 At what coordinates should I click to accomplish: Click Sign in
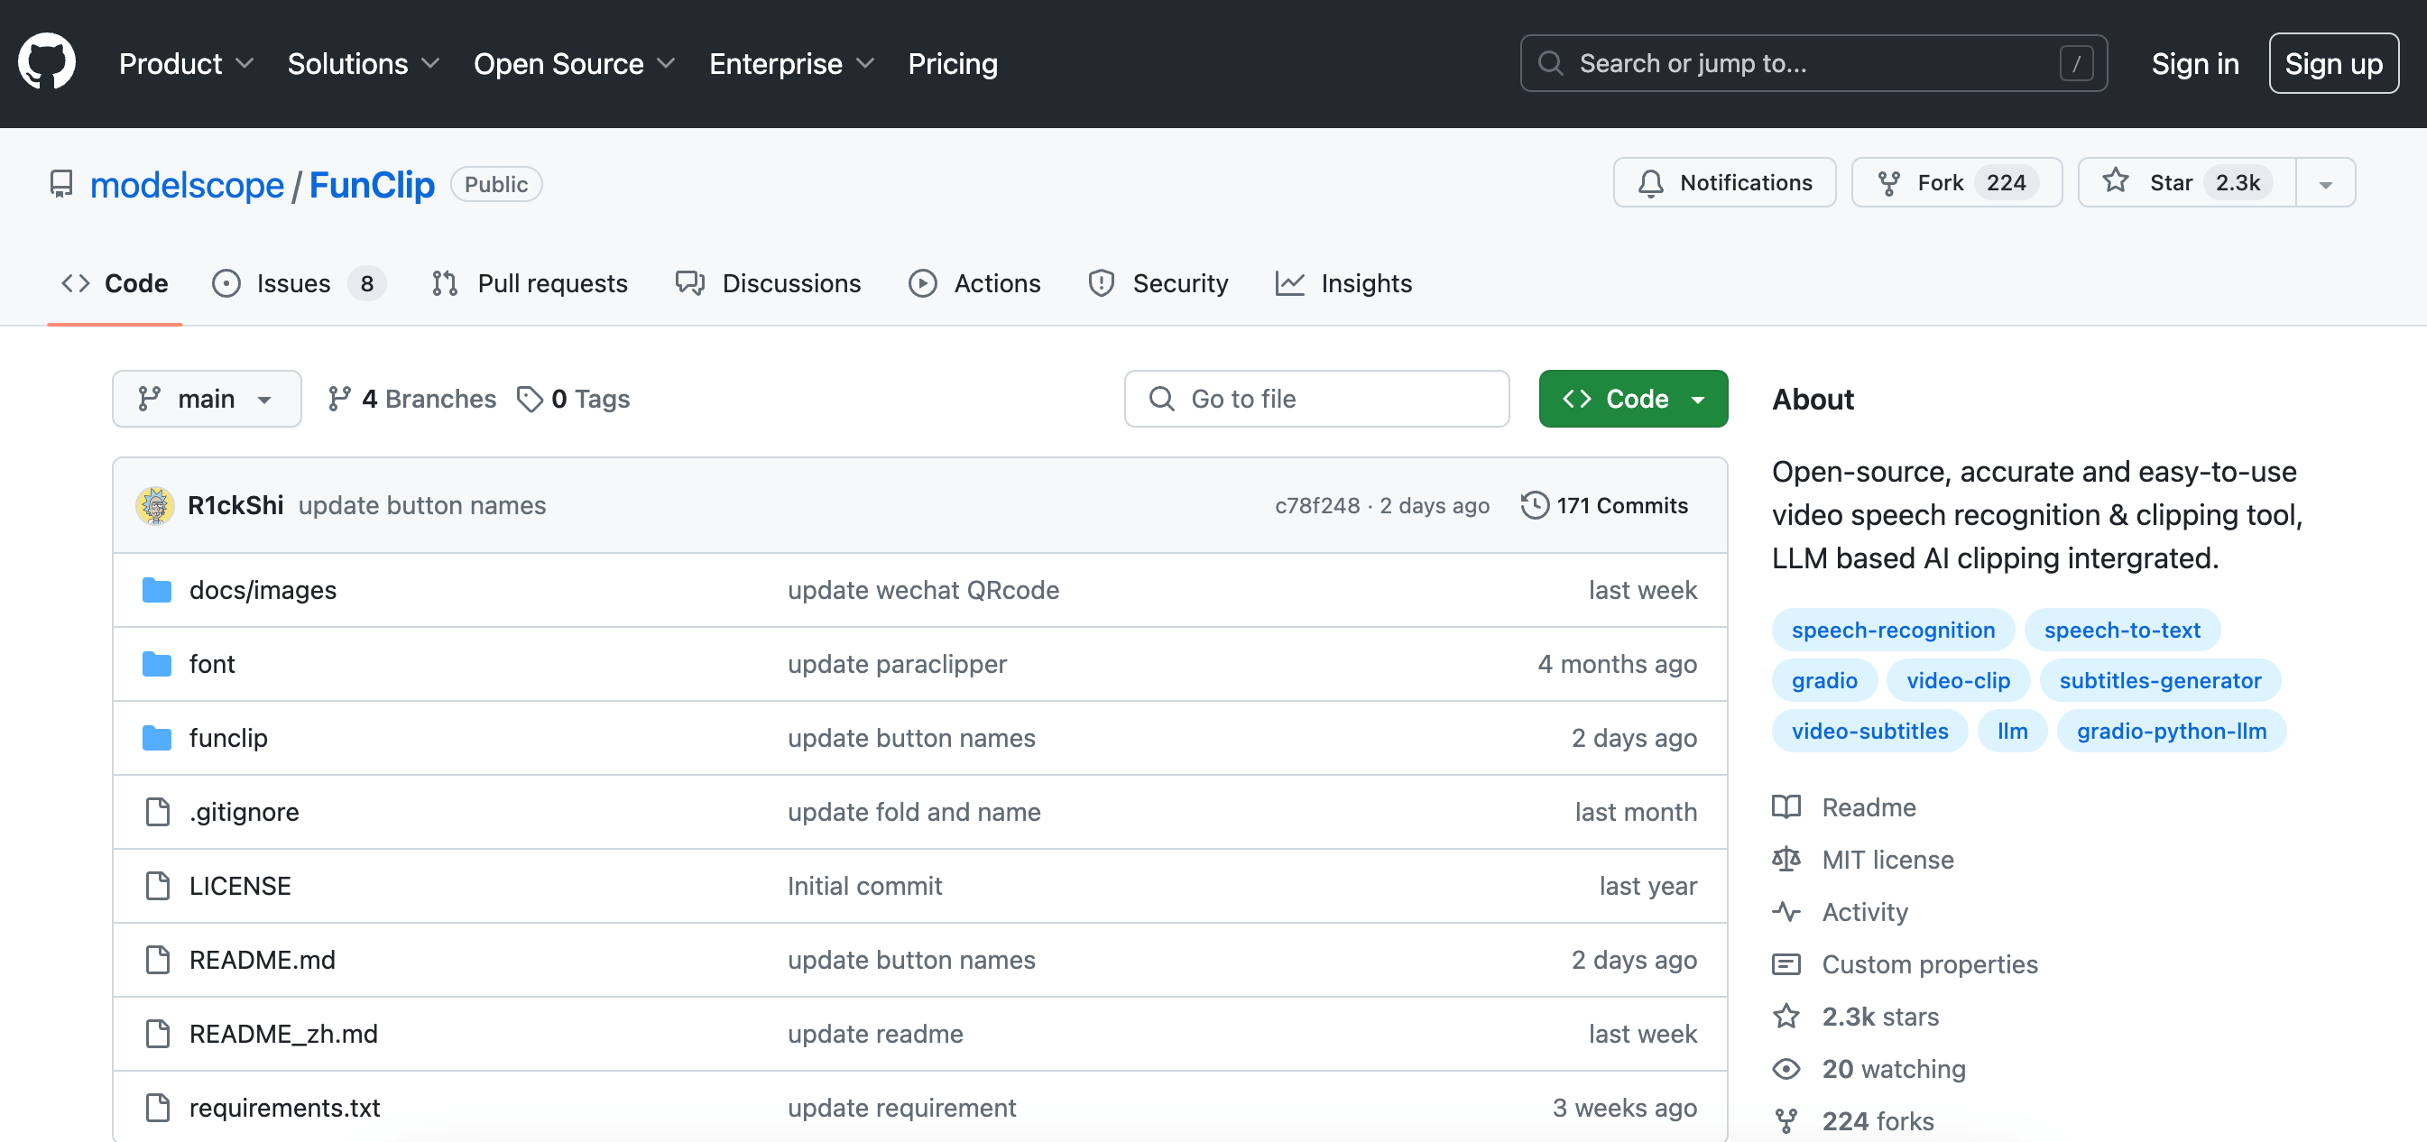point(2194,63)
